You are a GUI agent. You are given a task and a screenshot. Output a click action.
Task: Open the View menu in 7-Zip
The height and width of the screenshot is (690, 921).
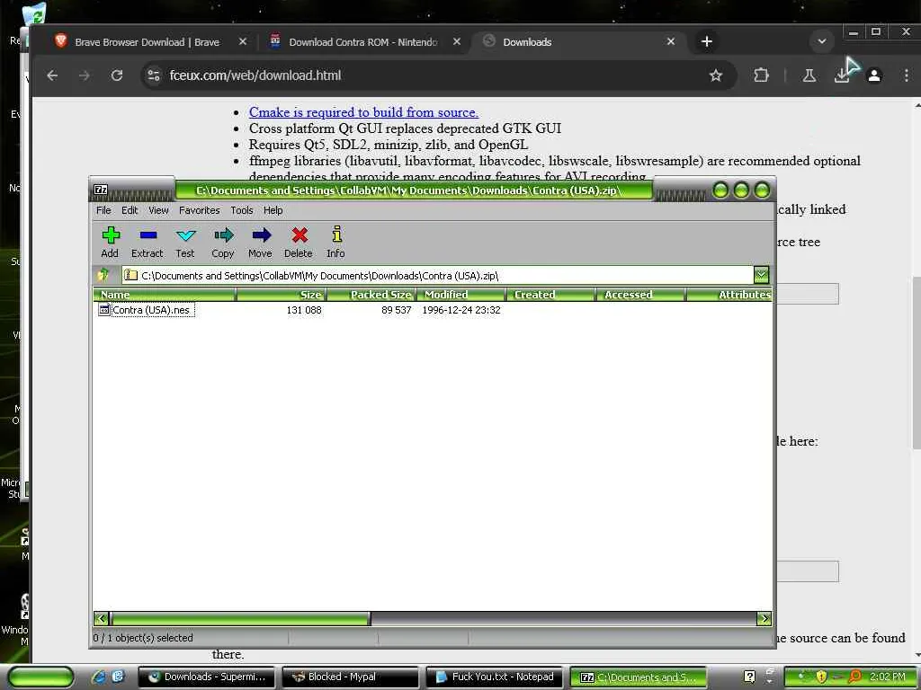(158, 210)
